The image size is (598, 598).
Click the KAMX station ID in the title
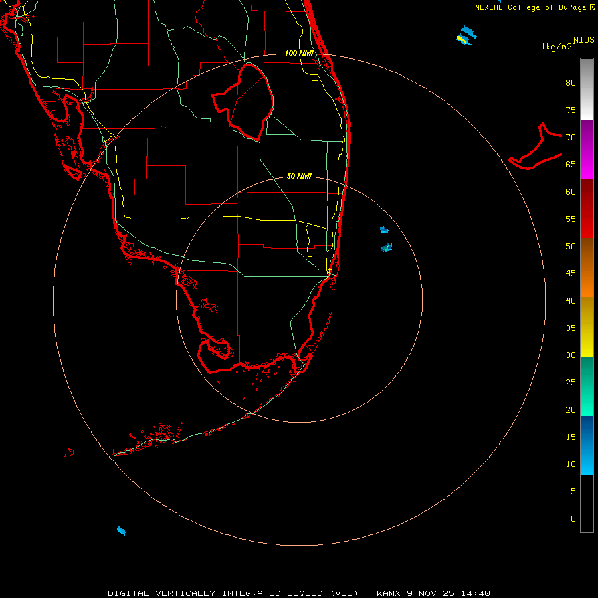coord(388,593)
